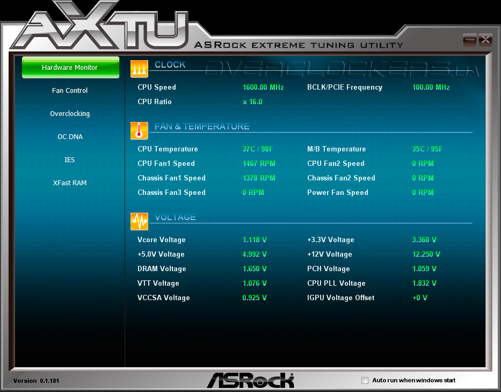Click the CPU Speed label
The height and width of the screenshot is (392, 501).
coord(157,87)
